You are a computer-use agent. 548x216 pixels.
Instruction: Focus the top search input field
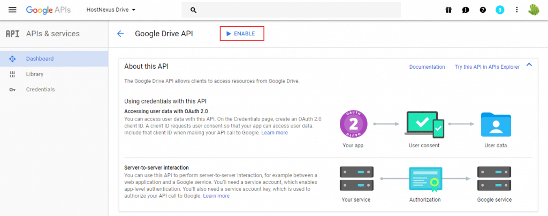tap(291, 10)
